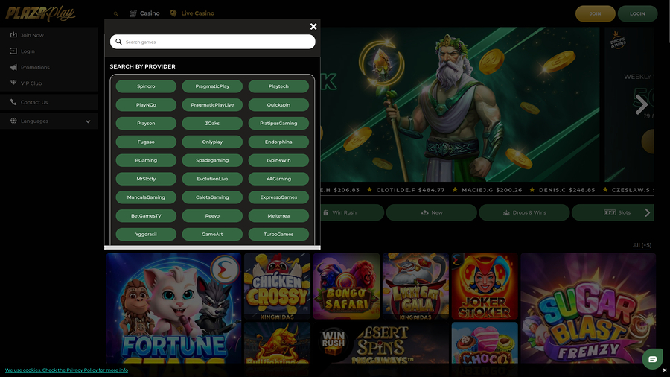Select the Spadegaming provider
This screenshot has height=377, width=670.
[x=212, y=160]
